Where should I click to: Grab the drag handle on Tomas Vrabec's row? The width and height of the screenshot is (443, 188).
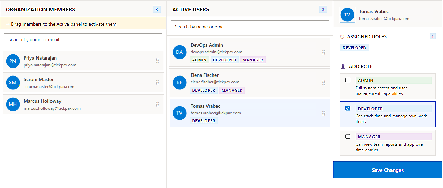[324, 113]
